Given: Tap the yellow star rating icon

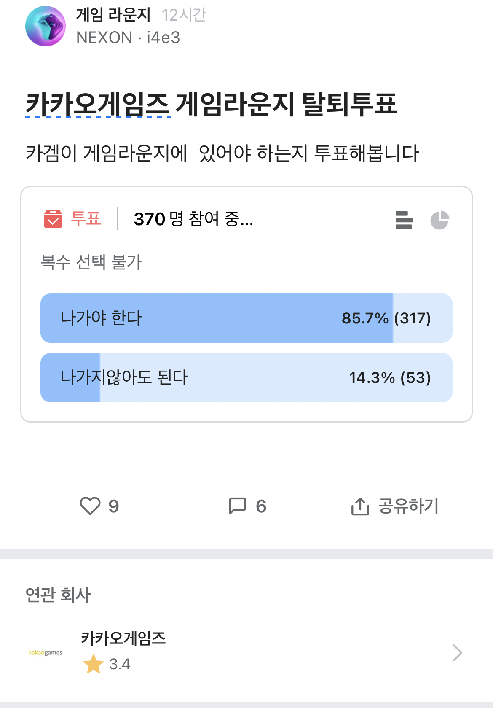Looking at the screenshot, I should click(x=94, y=664).
